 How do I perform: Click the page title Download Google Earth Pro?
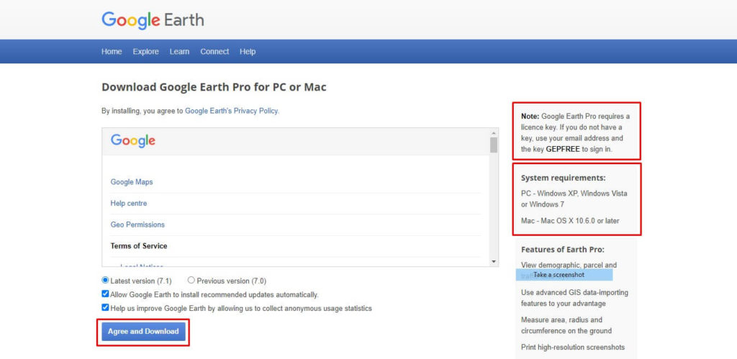tap(214, 87)
